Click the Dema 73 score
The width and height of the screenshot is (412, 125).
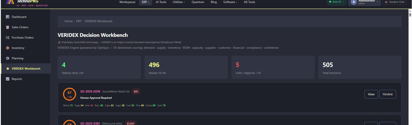(68, 105)
